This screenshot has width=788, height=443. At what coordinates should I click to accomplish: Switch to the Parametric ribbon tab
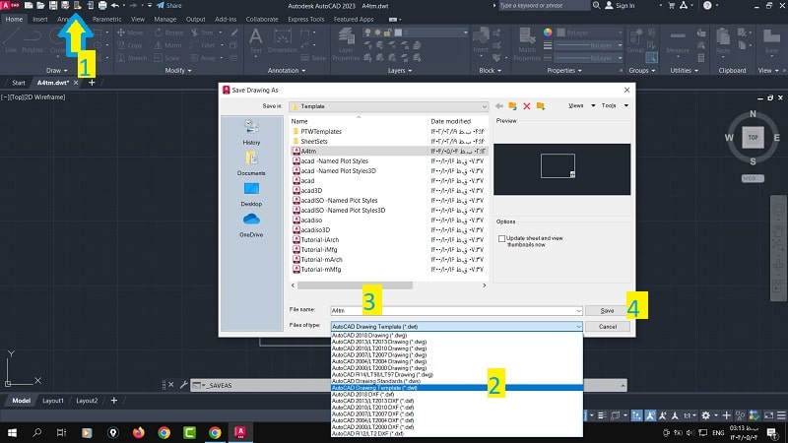pyautogui.click(x=107, y=19)
